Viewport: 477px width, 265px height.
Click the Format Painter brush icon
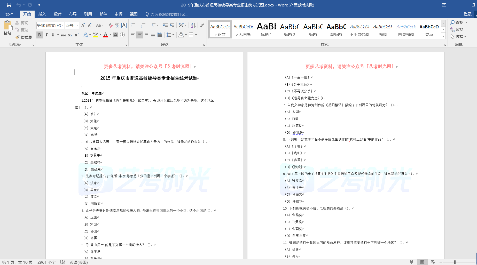18,37
